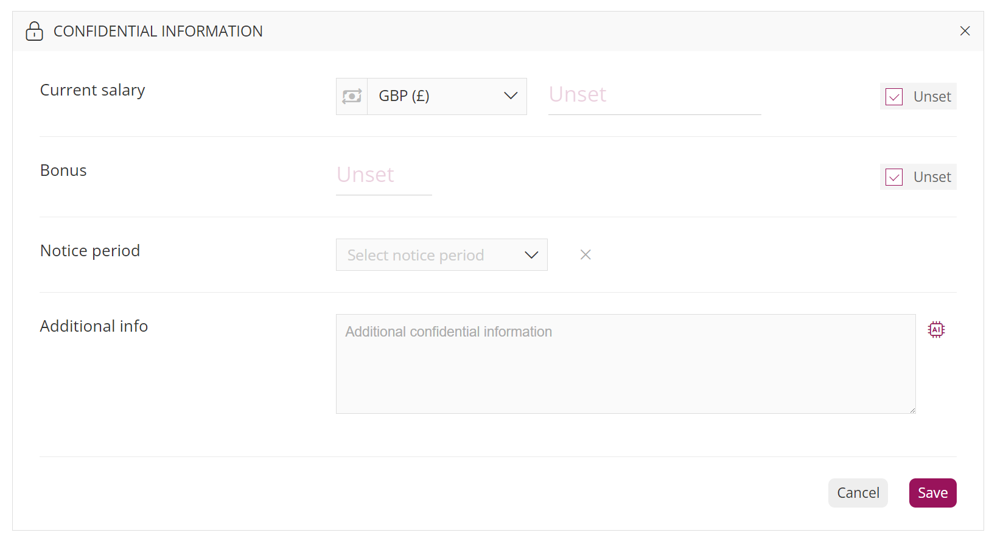Click the Unset label next to salary checkbox
This screenshot has width=989, height=538.
pos(932,97)
